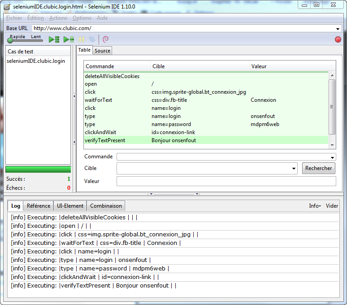Click command table scrollbar up arrow

click(x=332, y=75)
